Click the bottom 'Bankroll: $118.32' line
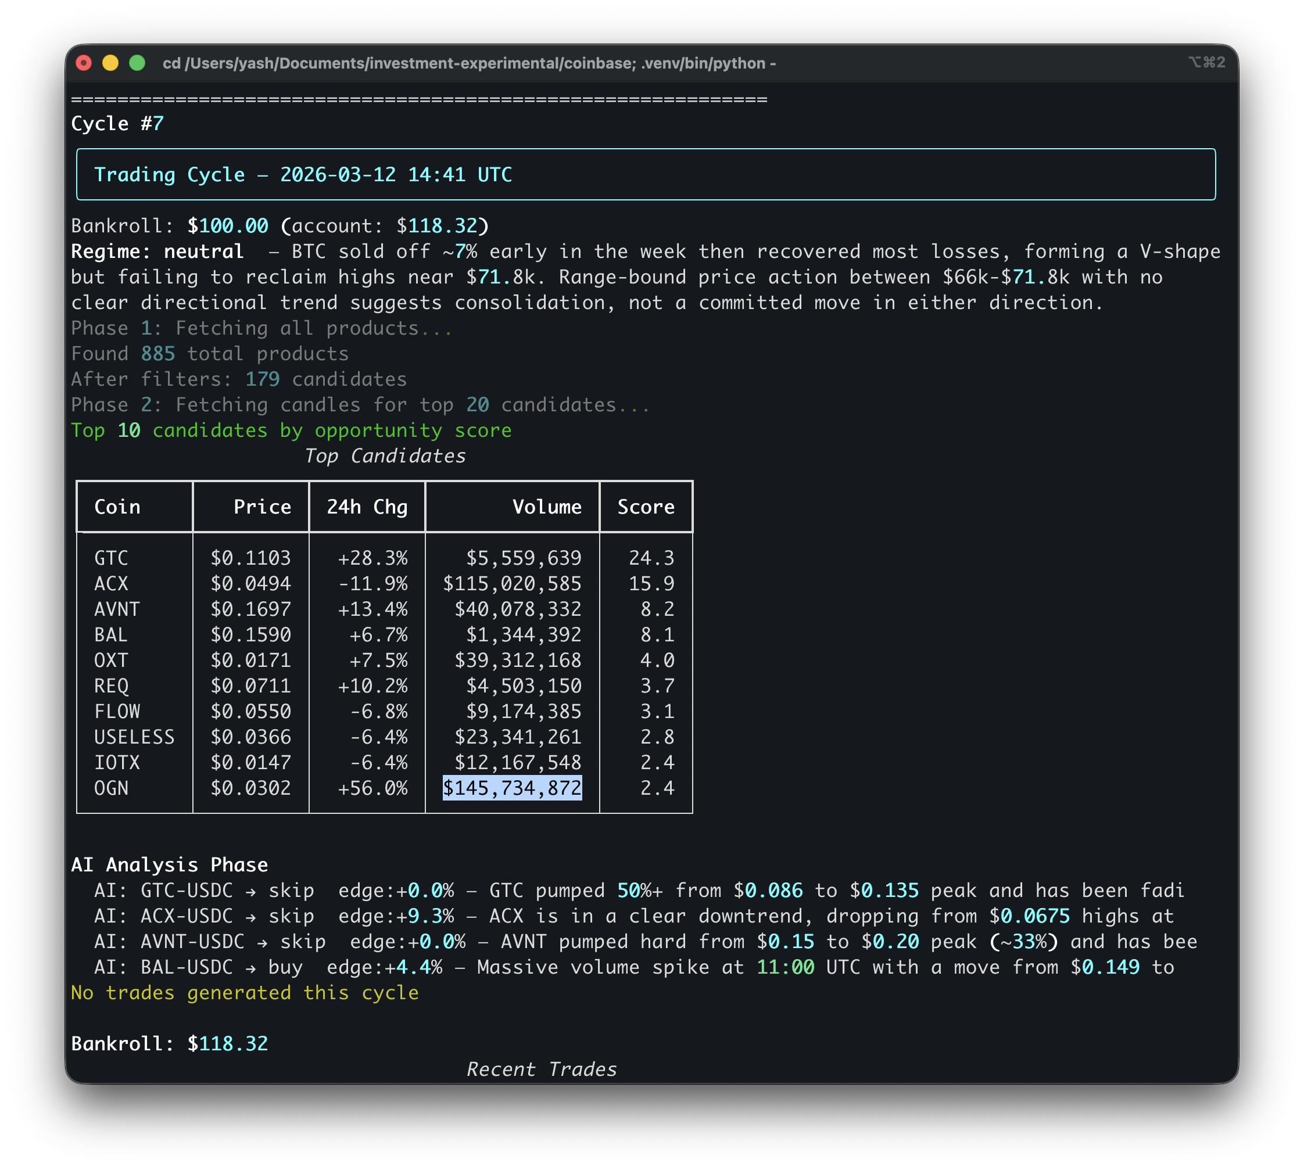This screenshot has width=1304, height=1170. click(169, 1044)
